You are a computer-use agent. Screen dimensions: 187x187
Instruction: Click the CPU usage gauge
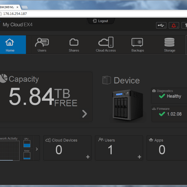(27, 144)
